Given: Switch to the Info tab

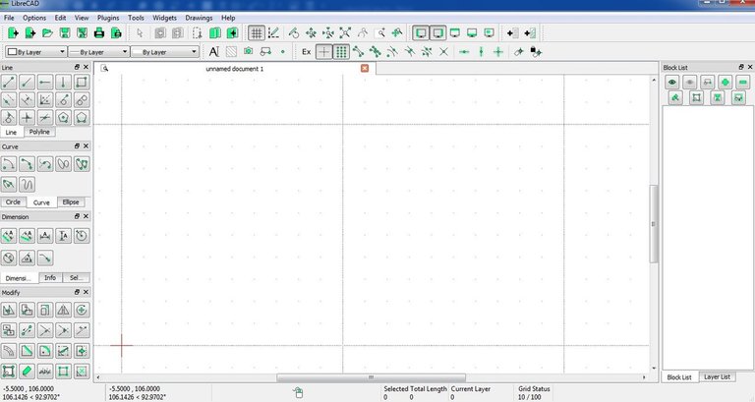Looking at the screenshot, I should pos(50,278).
